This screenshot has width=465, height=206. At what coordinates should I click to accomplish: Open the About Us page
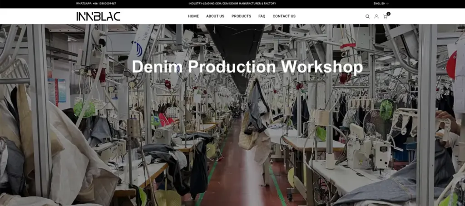click(215, 16)
